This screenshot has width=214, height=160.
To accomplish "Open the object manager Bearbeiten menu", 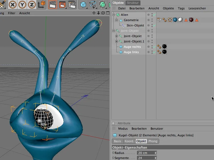I will (x=137, y=8).
